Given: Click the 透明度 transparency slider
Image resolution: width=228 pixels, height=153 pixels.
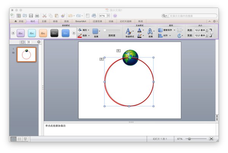Looking at the screenshot, I should [112, 30].
